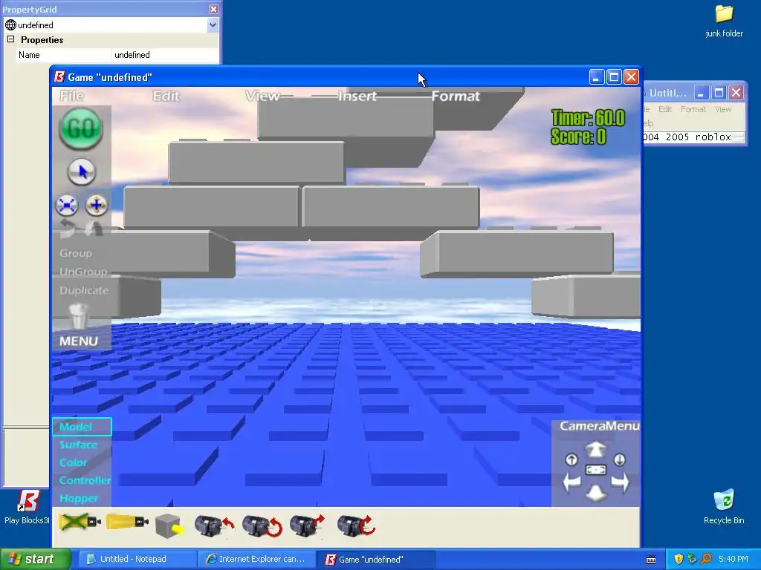
Task: Open the junk folder desktop icon
Action: tap(724, 21)
